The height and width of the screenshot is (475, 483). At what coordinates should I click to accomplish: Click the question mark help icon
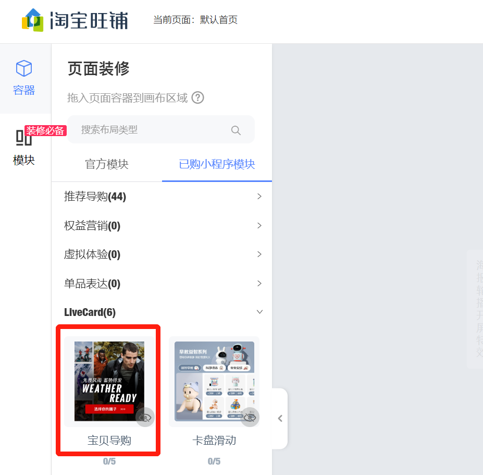(198, 98)
